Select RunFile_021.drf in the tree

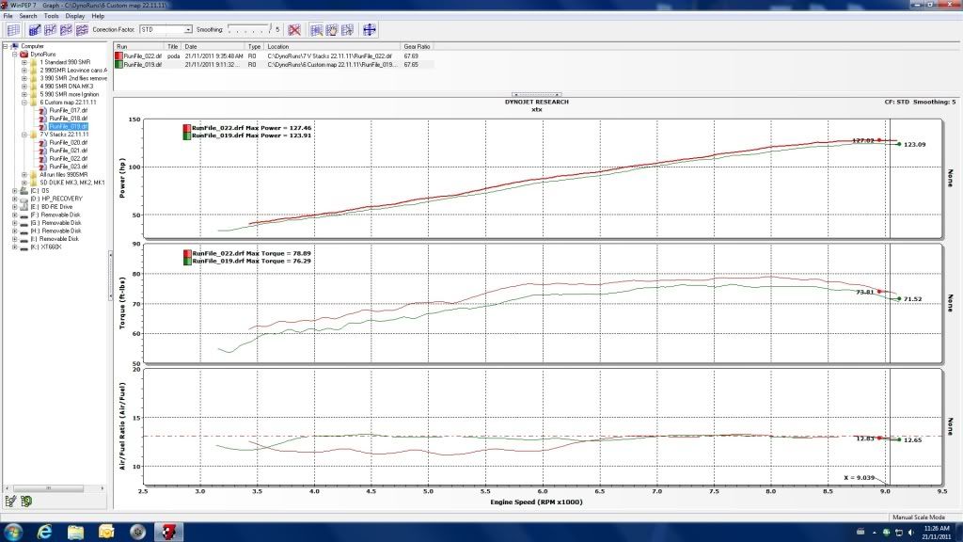pyautogui.click(x=68, y=151)
